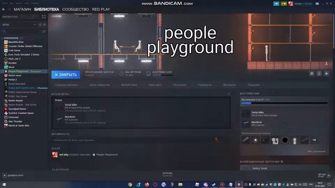Image resolution: width=335 pixels, height=188 pixels.
Task: Select Crab Game in the library list
Action: (14, 50)
